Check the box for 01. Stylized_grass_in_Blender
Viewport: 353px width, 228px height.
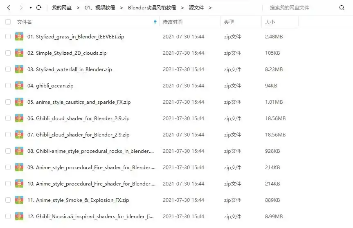click(8, 36)
